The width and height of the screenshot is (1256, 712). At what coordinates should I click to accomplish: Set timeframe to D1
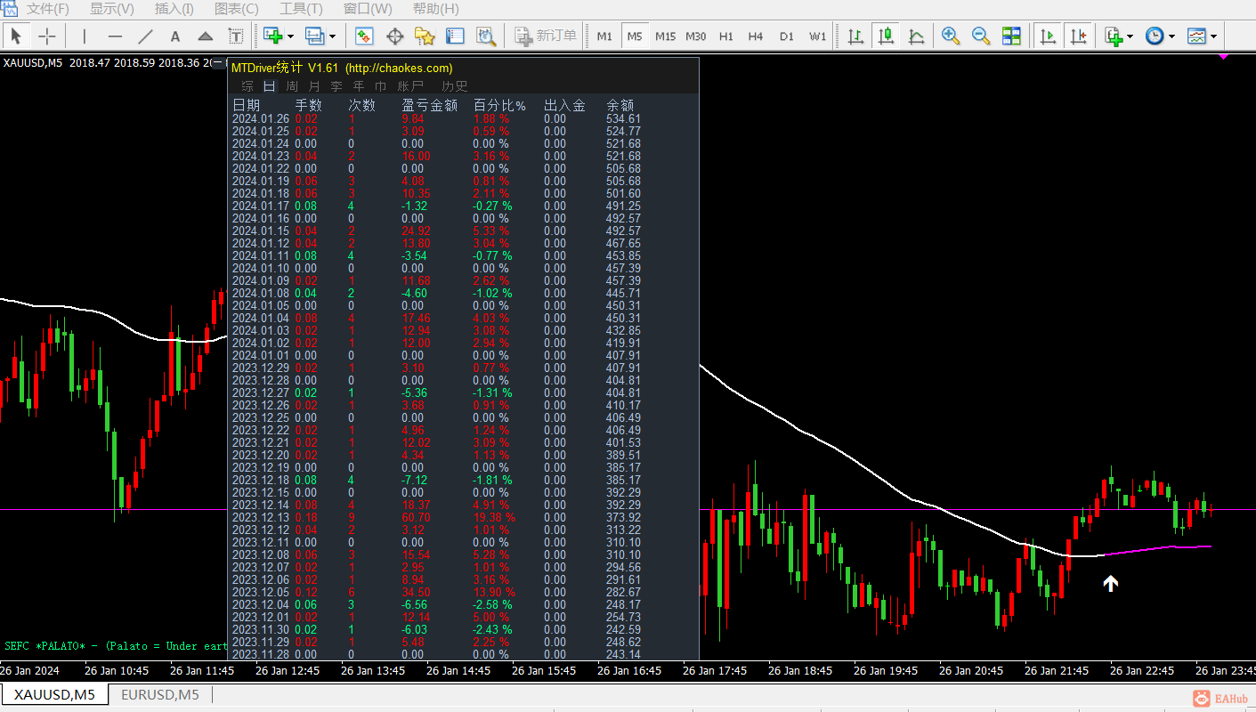click(787, 36)
